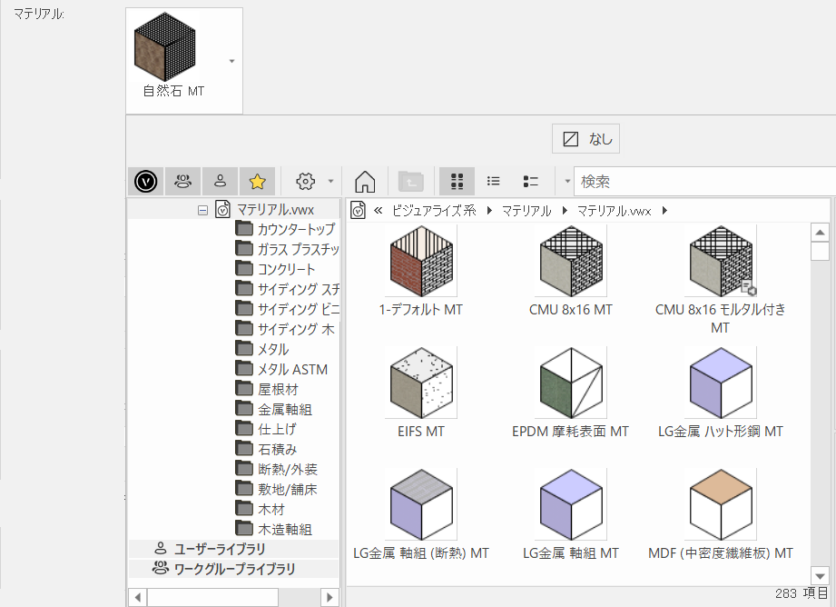The image size is (836, 607).
Task: Toggle the user libraries filter icon
Action: click(220, 181)
